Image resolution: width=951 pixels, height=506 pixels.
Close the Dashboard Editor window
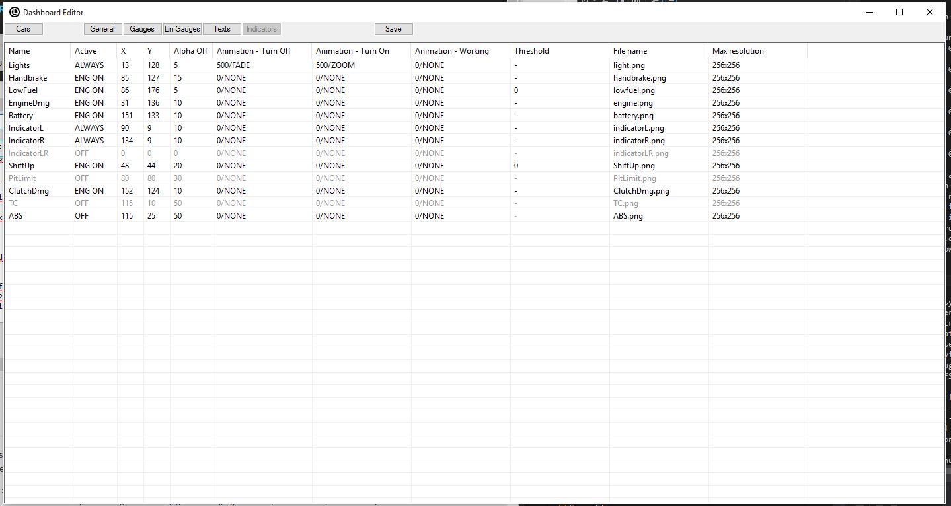point(930,12)
